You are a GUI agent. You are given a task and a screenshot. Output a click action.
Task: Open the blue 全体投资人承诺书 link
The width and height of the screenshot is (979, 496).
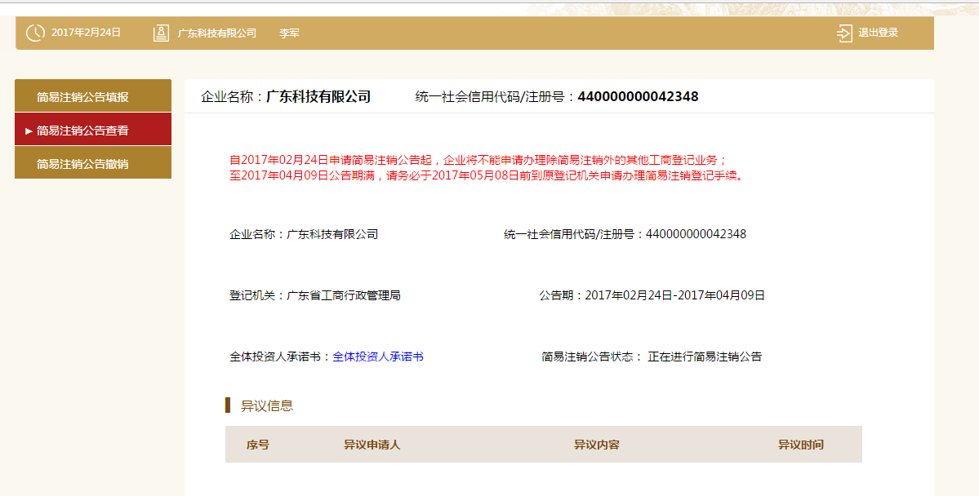click(x=378, y=356)
